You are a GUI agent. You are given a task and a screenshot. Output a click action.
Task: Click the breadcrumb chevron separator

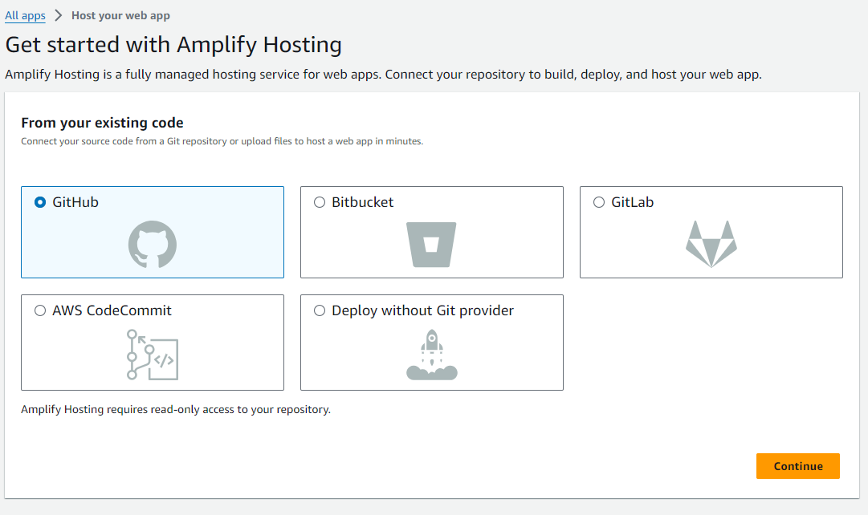click(58, 15)
